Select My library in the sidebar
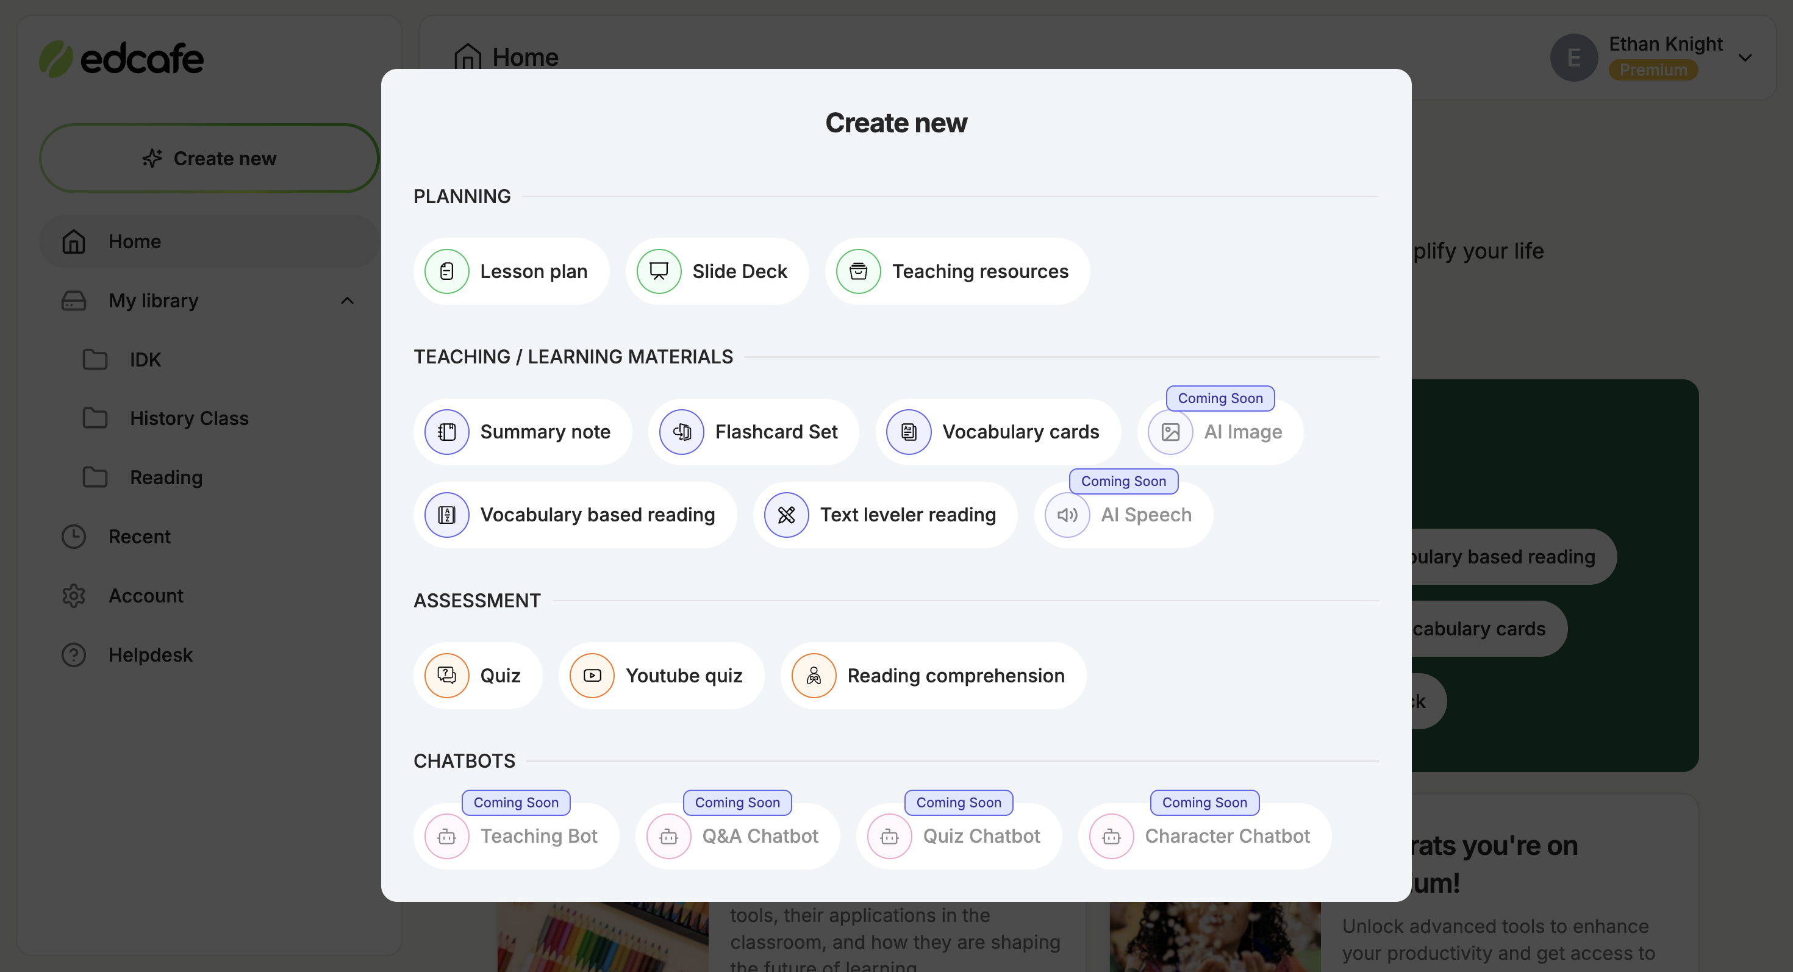1793x972 pixels. [209, 301]
